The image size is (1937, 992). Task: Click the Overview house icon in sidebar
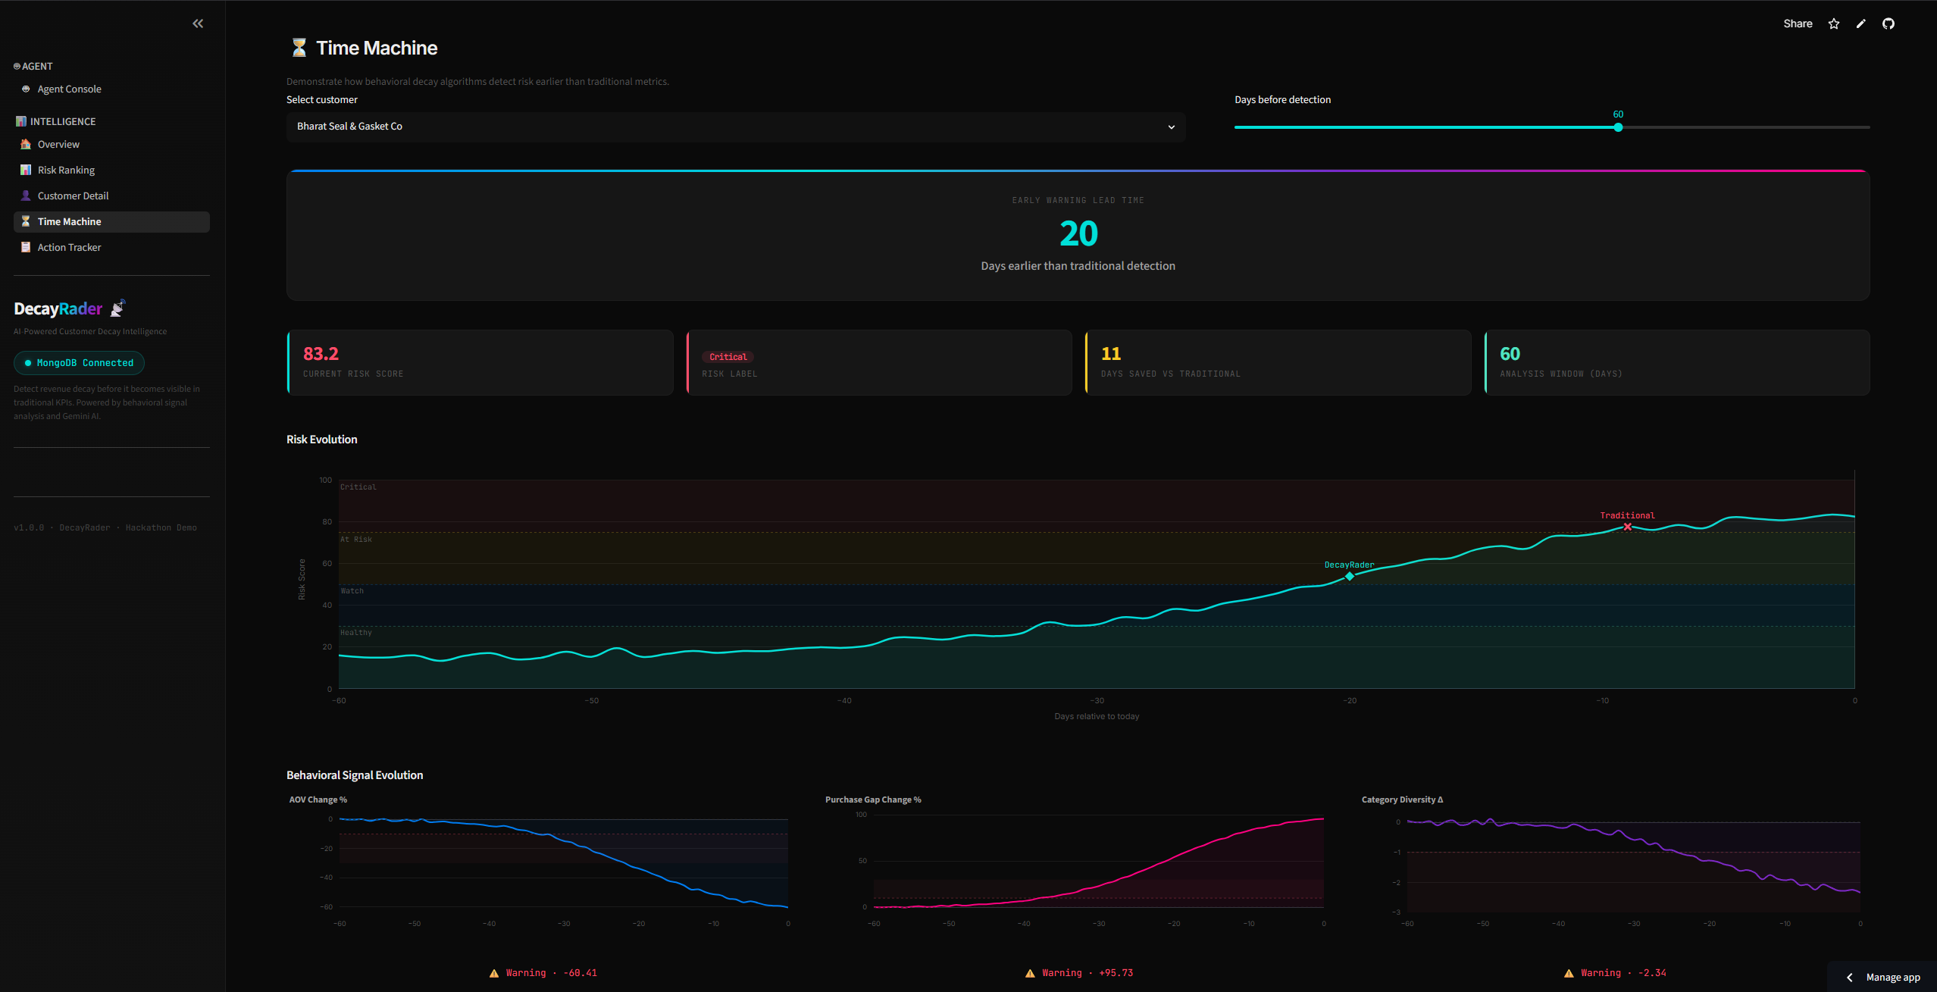pos(26,144)
